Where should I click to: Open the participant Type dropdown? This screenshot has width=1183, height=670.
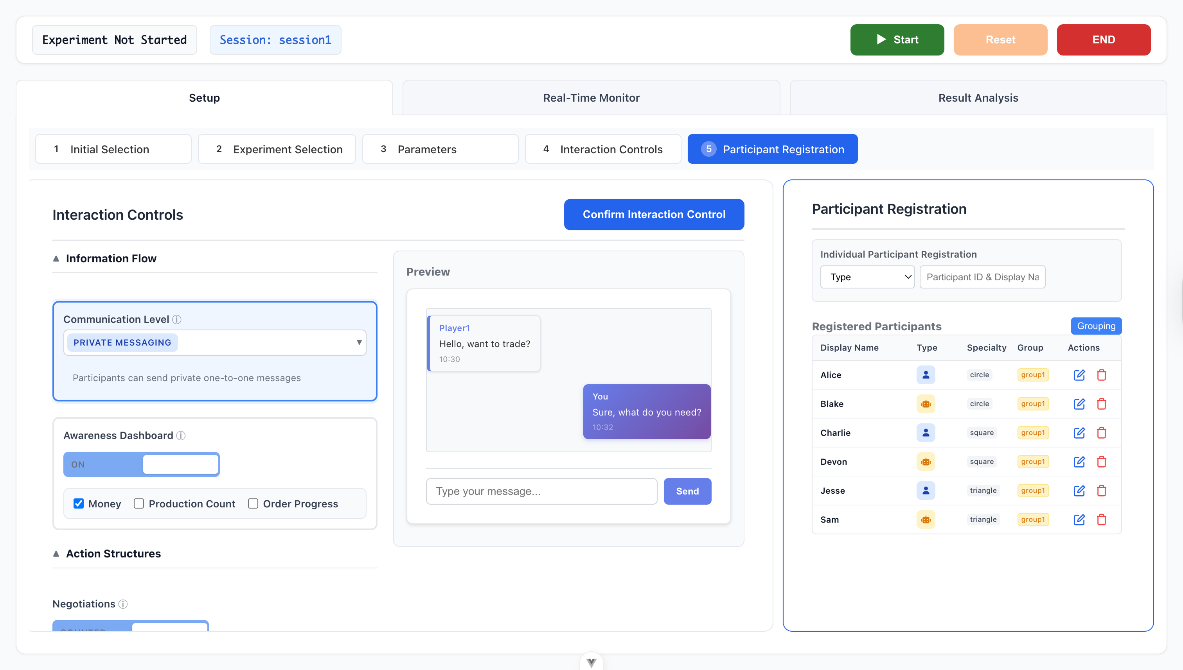[x=867, y=277]
